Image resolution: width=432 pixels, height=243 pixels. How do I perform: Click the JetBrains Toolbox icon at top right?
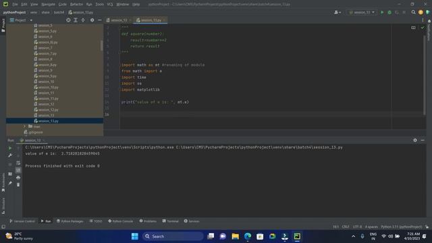[x=428, y=12]
